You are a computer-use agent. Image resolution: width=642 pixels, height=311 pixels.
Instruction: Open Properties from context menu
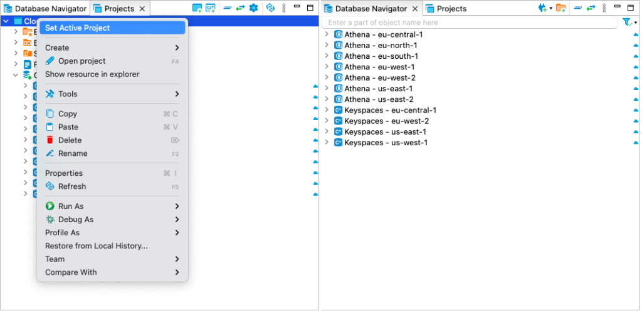click(x=112, y=173)
